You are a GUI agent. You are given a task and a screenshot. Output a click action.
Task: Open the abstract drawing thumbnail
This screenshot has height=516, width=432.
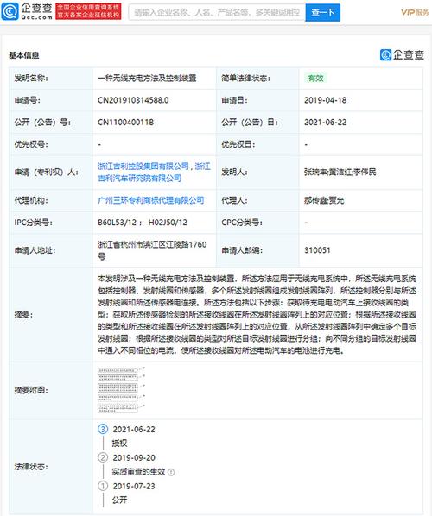(121, 390)
